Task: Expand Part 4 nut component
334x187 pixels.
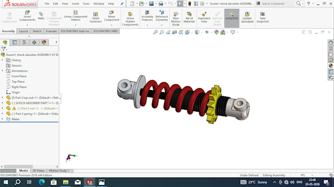Action: [2, 108]
